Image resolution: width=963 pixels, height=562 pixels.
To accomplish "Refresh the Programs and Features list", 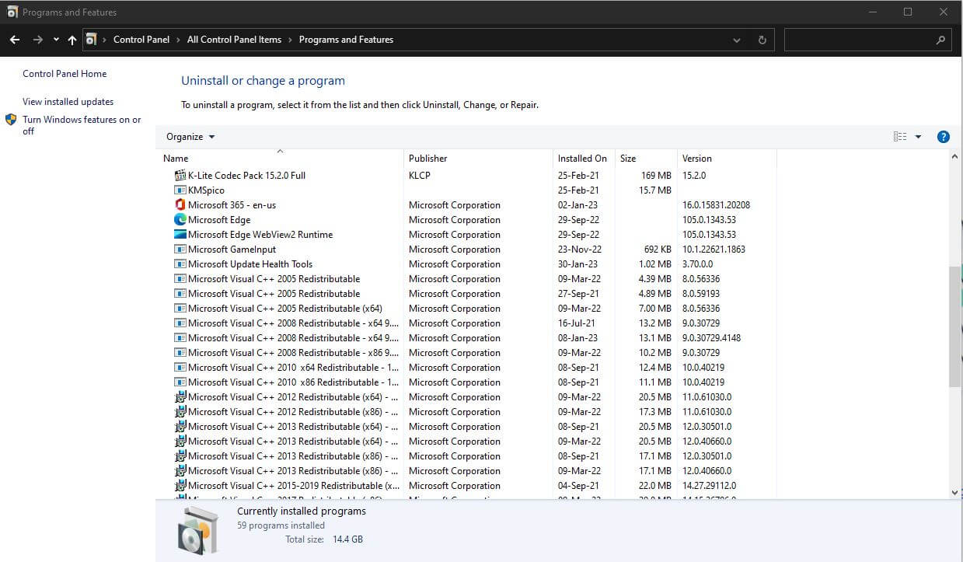I will (x=762, y=40).
